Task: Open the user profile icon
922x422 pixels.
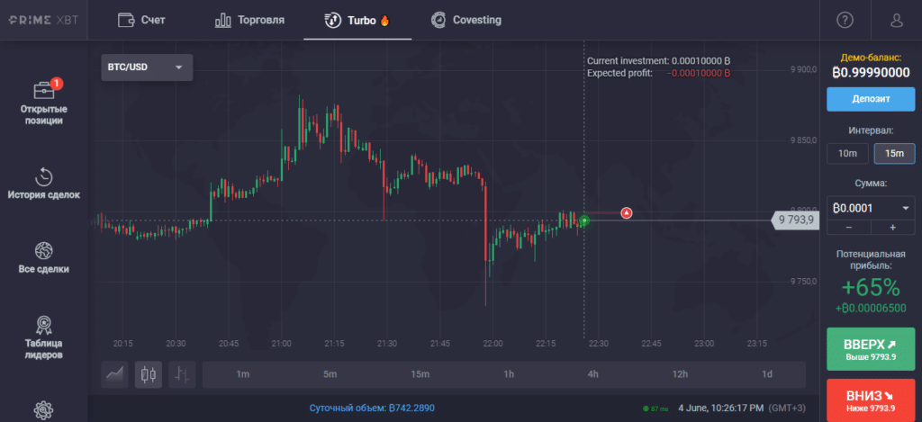Action: pos(896,20)
